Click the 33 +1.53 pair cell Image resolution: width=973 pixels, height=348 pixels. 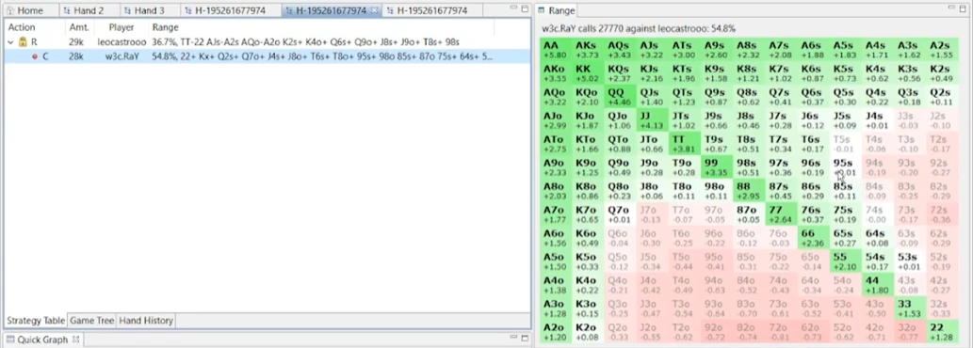[910, 308]
